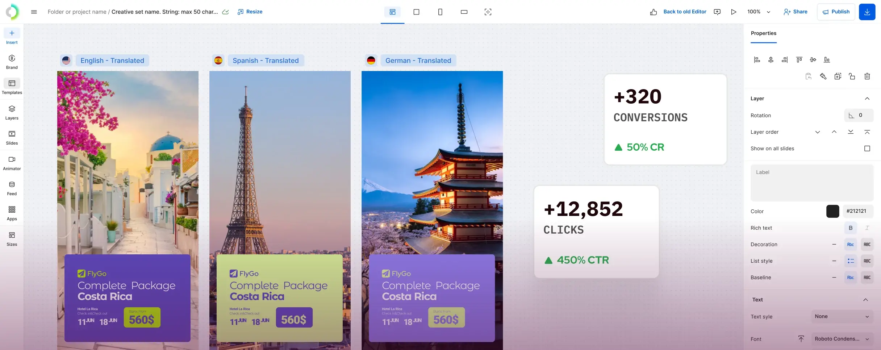Image resolution: width=881 pixels, height=350 pixels.
Task: Delete the selected layer with trash icon
Action: pyautogui.click(x=867, y=76)
